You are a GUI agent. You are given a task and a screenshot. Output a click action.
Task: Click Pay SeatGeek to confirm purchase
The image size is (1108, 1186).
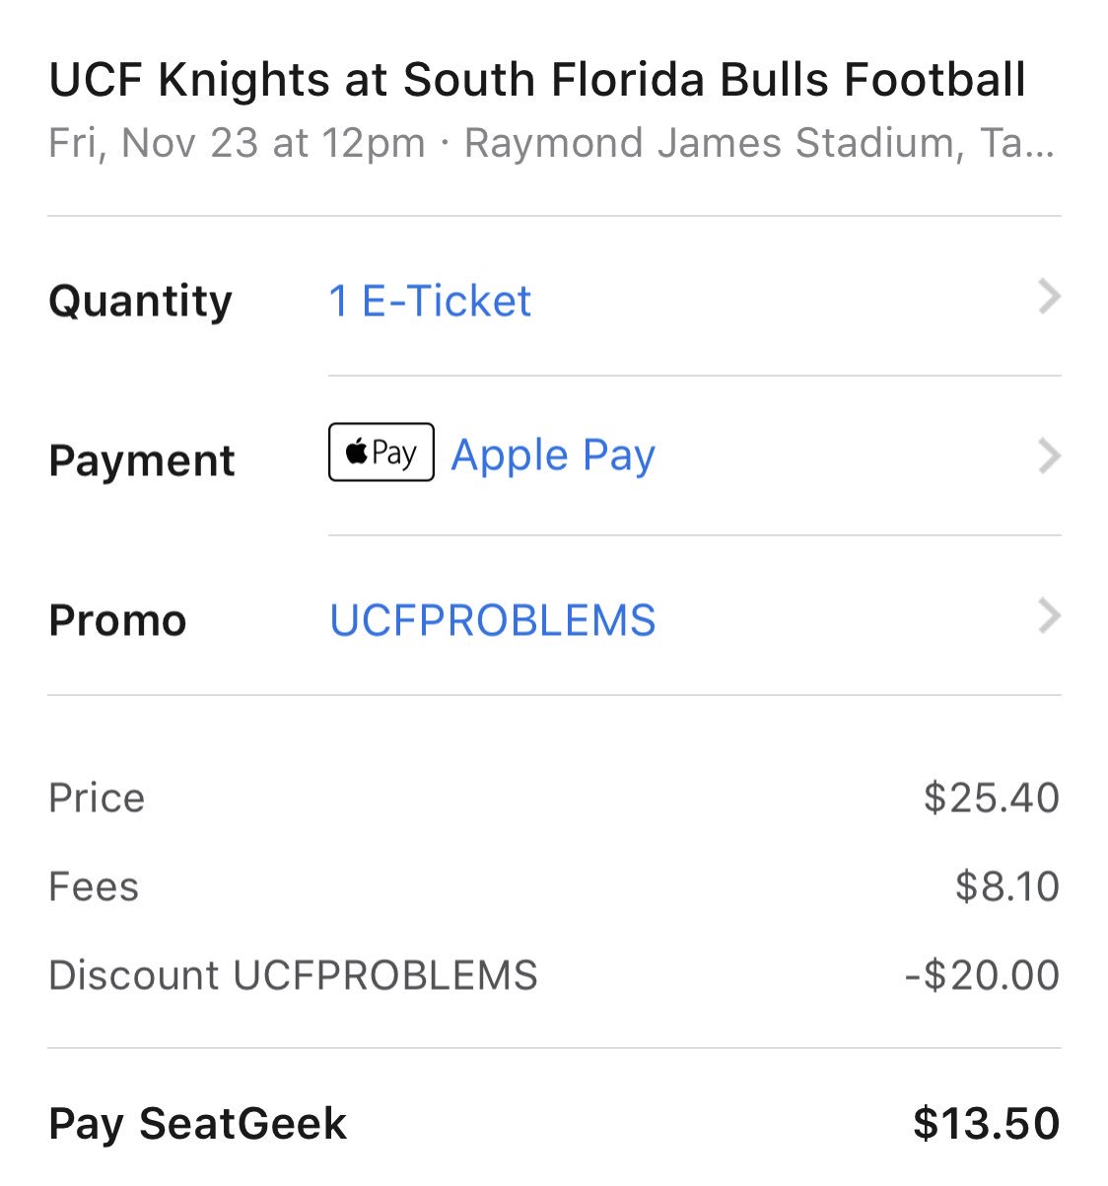[x=197, y=1124]
